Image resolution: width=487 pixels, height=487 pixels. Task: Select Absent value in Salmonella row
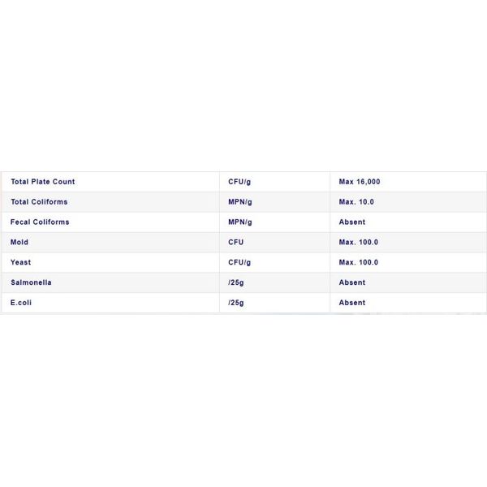point(352,282)
